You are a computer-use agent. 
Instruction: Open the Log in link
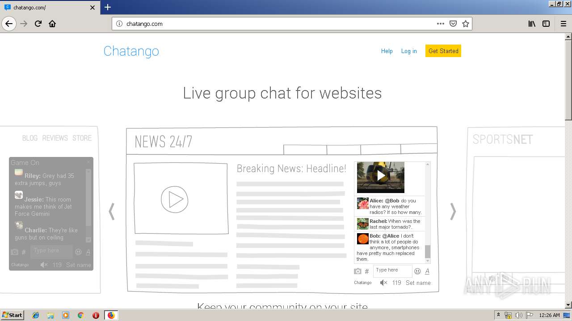point(409,51)
